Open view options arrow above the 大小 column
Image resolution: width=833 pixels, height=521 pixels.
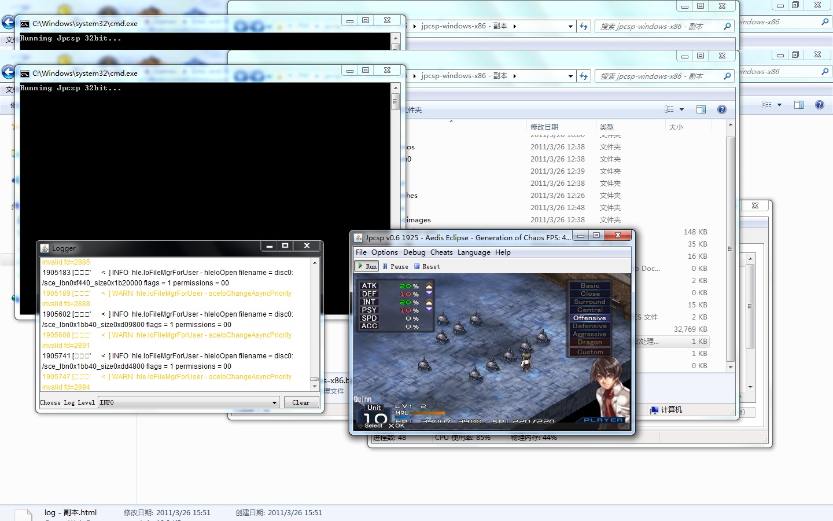tap(681, 109)
